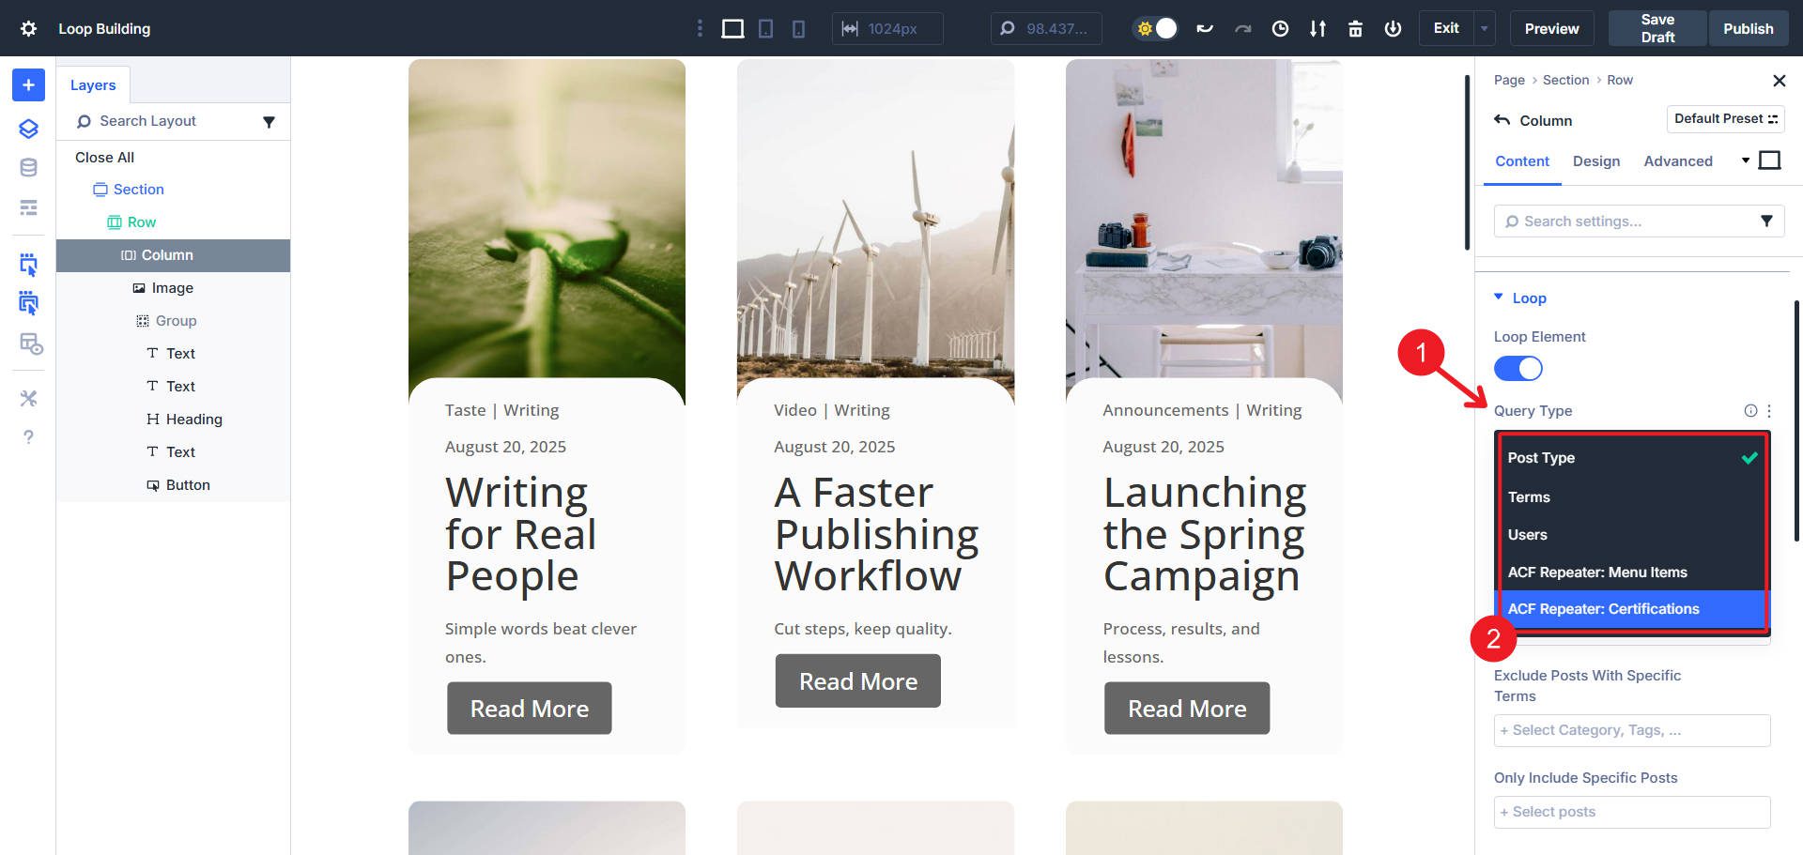Open the layers stack icon in left sidebar
This screenshot has width=1803, height=855.
click(28, 129)
